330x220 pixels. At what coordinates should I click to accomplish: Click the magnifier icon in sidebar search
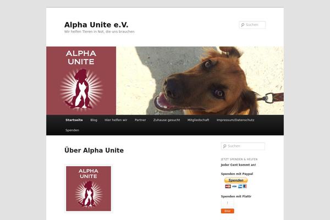pos(224,146)
